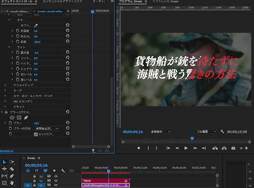Screen dimensions: 254x188
Task: Click the program monitor playhead timecode
Action: (132, 132)
